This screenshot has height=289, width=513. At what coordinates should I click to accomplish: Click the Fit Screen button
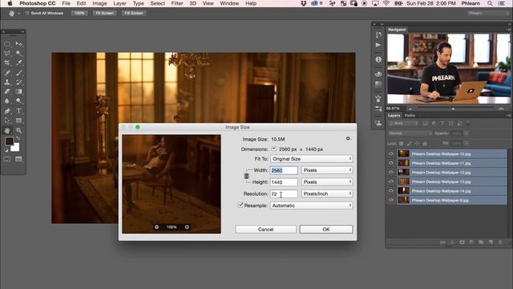(105, 13)
